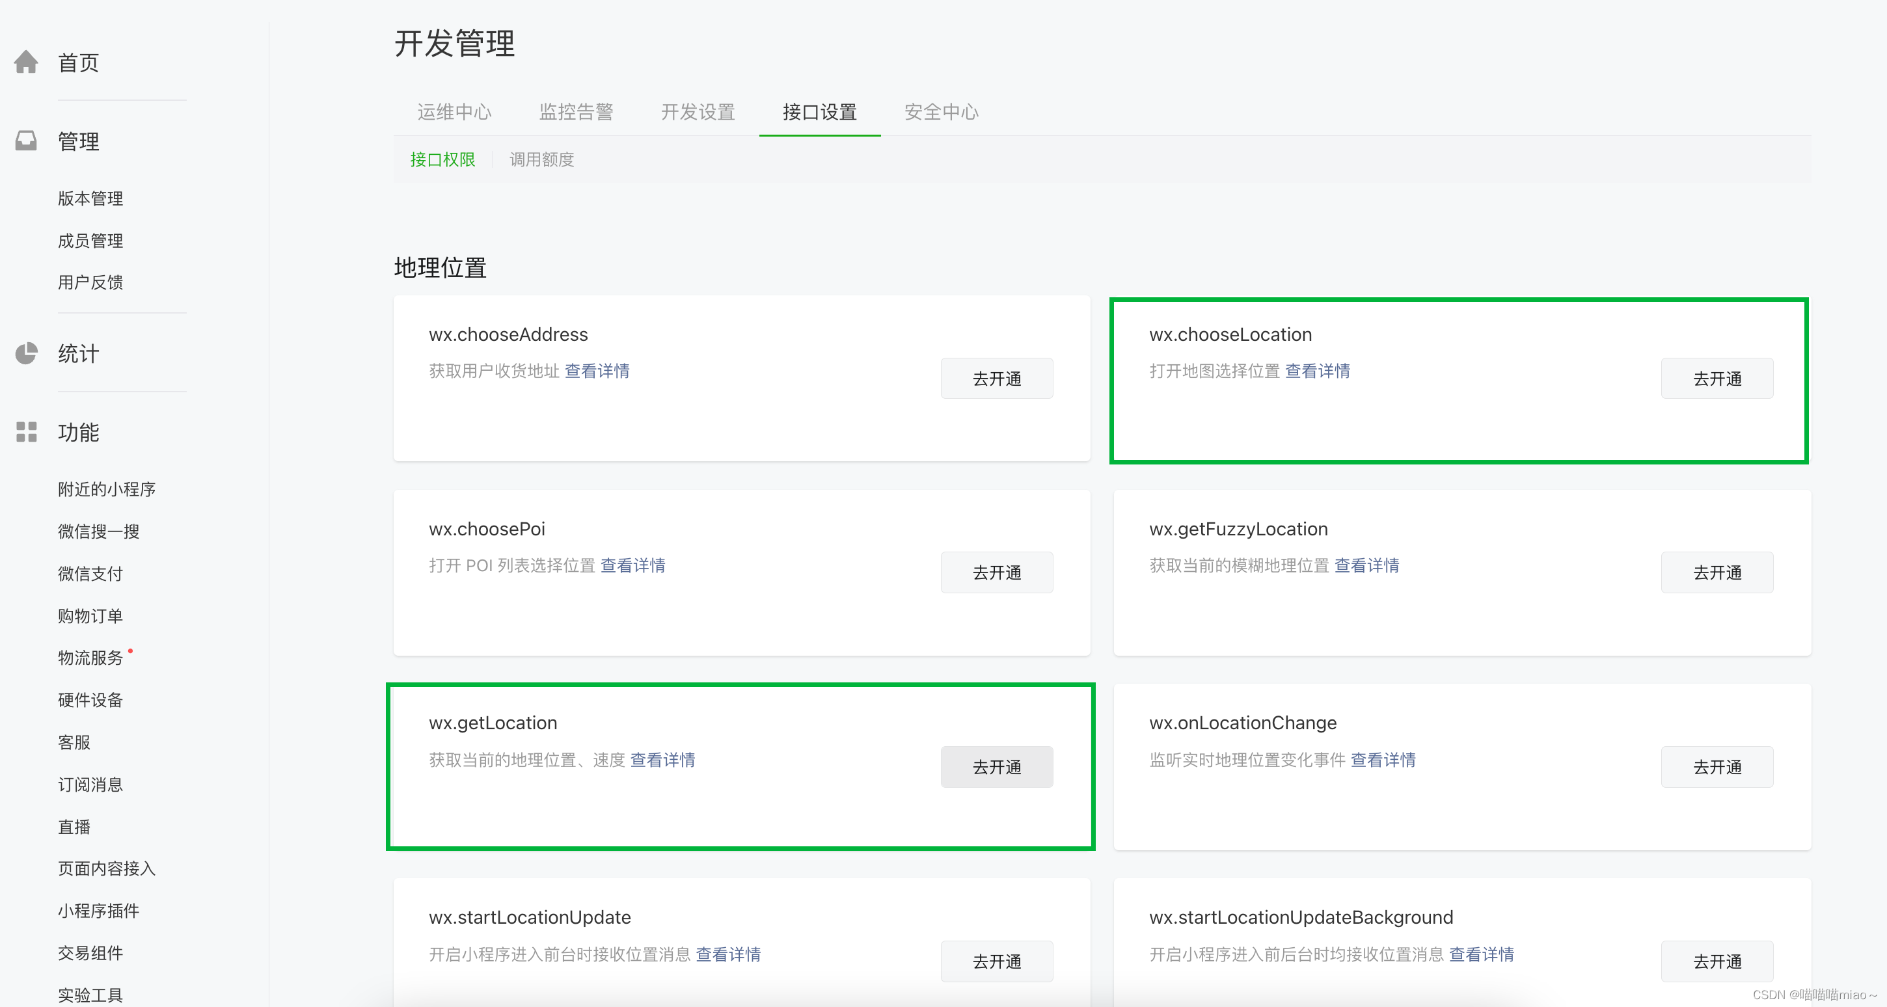The height and width of the screenshot is (1007, 1887).
Task: Click 去开通 for wx.getLocation
Action: click(996, 767)
